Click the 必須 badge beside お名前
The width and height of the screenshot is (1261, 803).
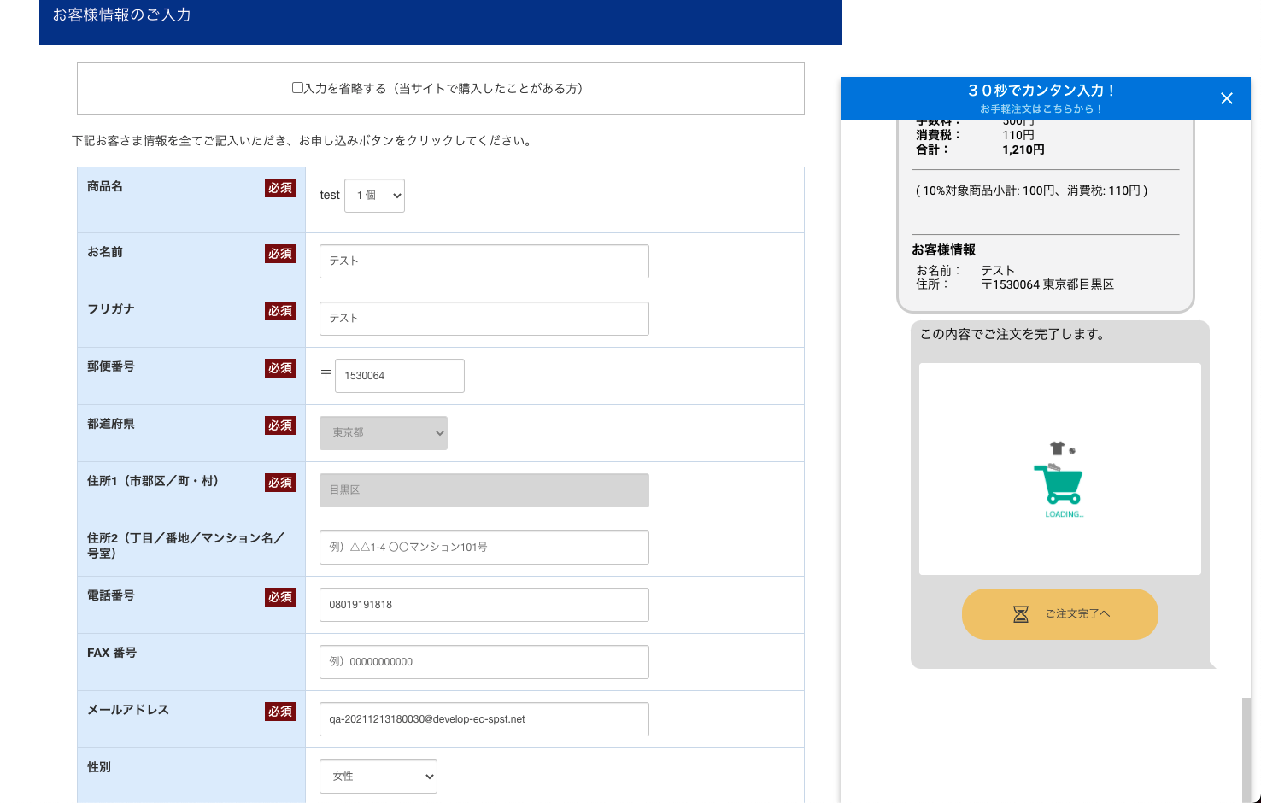[280, 254]
